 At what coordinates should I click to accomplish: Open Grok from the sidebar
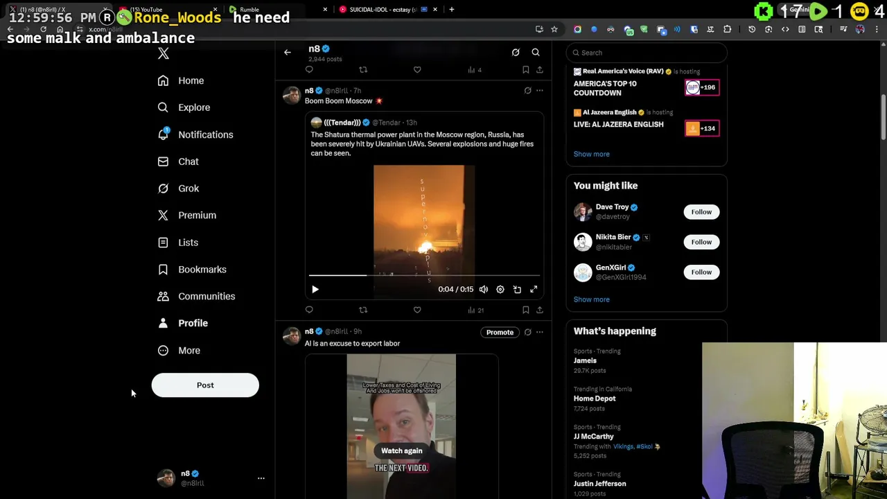coord(178,189)
